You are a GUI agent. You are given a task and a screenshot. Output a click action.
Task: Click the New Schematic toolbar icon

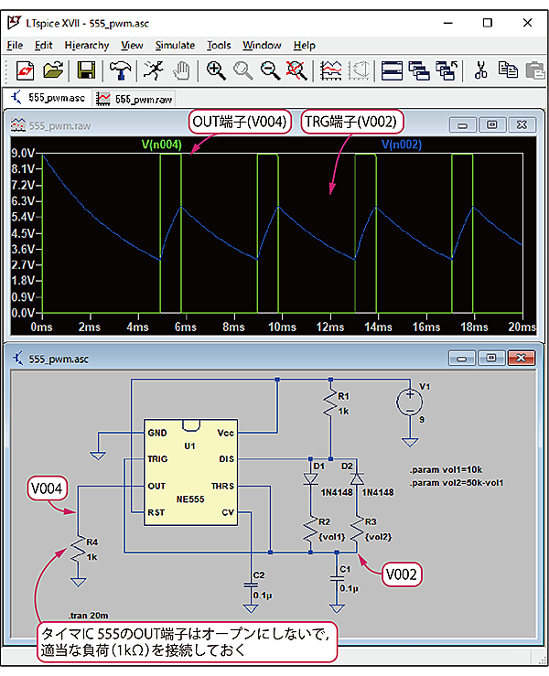[x=25, y=70]
